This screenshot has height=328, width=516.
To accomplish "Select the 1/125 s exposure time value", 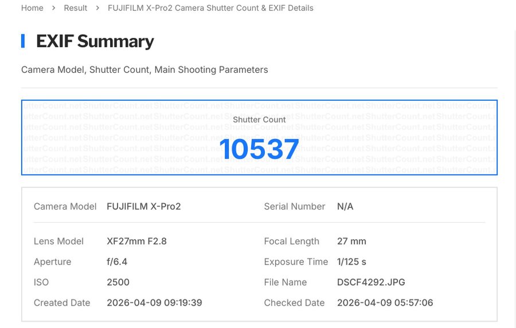I will (x=351, y=262).
